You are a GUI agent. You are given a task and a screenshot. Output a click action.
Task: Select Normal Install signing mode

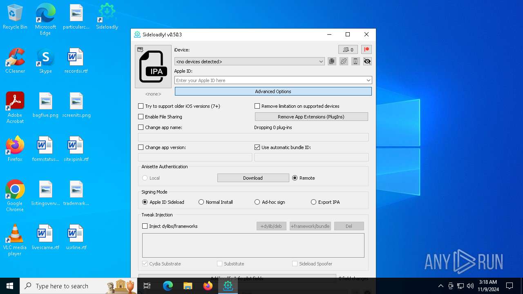coord(201,202)
